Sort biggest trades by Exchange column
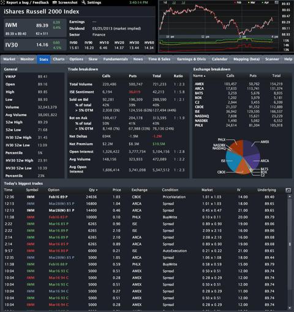The height and width of the screenshot is (312, 294). [140, 190]
